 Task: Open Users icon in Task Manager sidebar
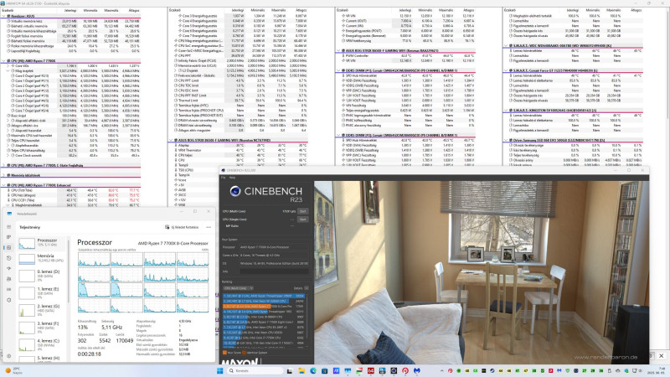click(8, 279)
